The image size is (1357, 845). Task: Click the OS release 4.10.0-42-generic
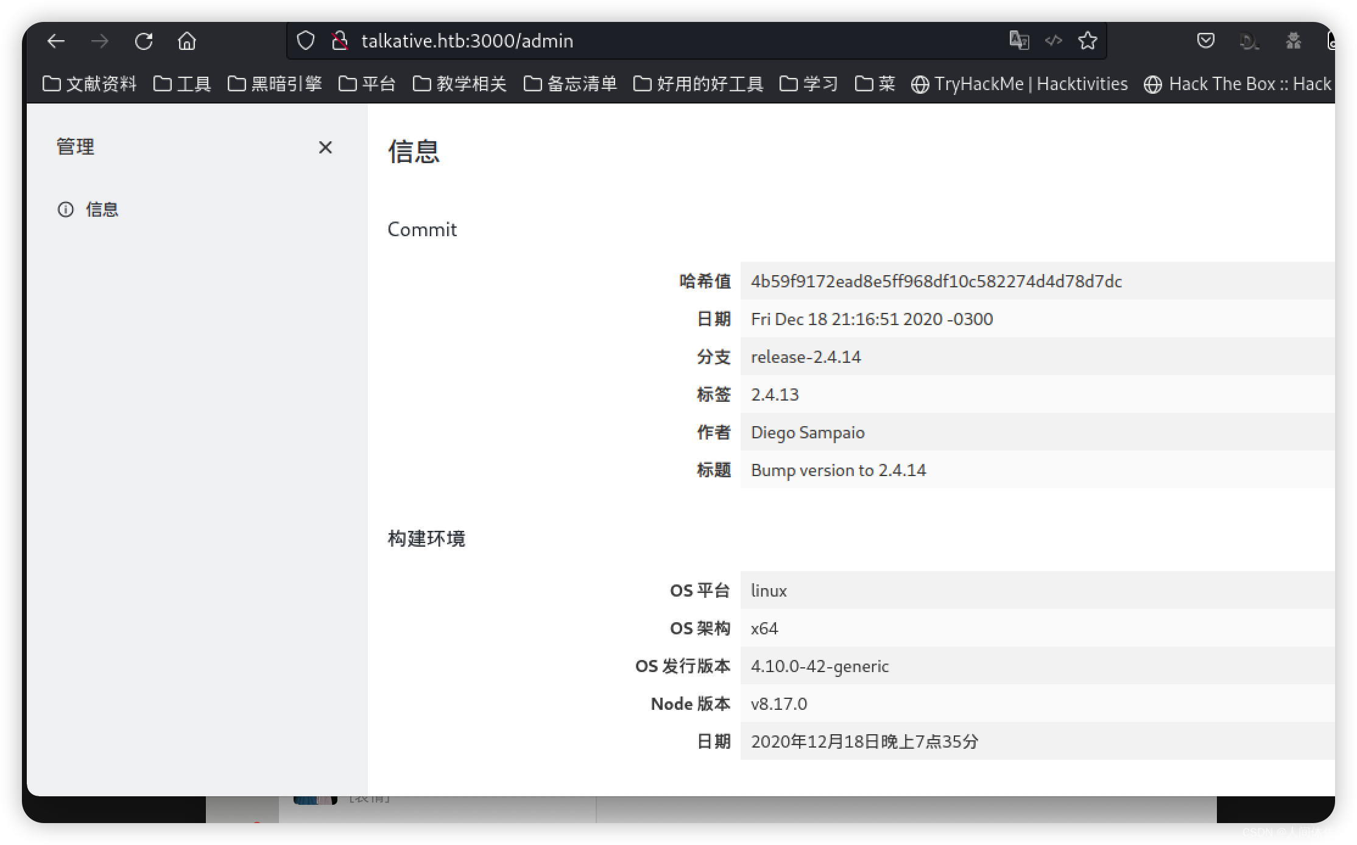820,666
